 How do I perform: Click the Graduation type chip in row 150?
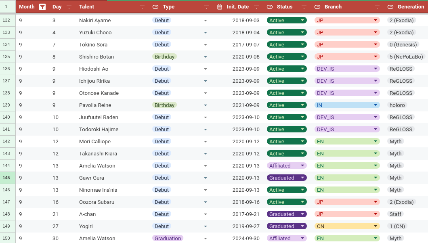coord(168,238)
